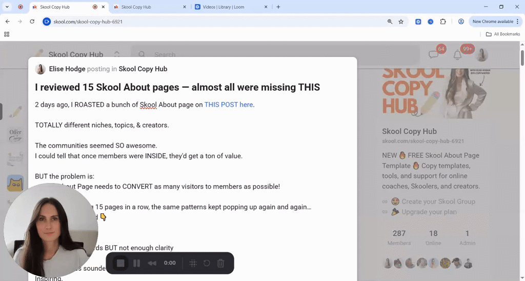Click the 0:00 recording timer
Screen dimensions: 525x281
(170, 263)
